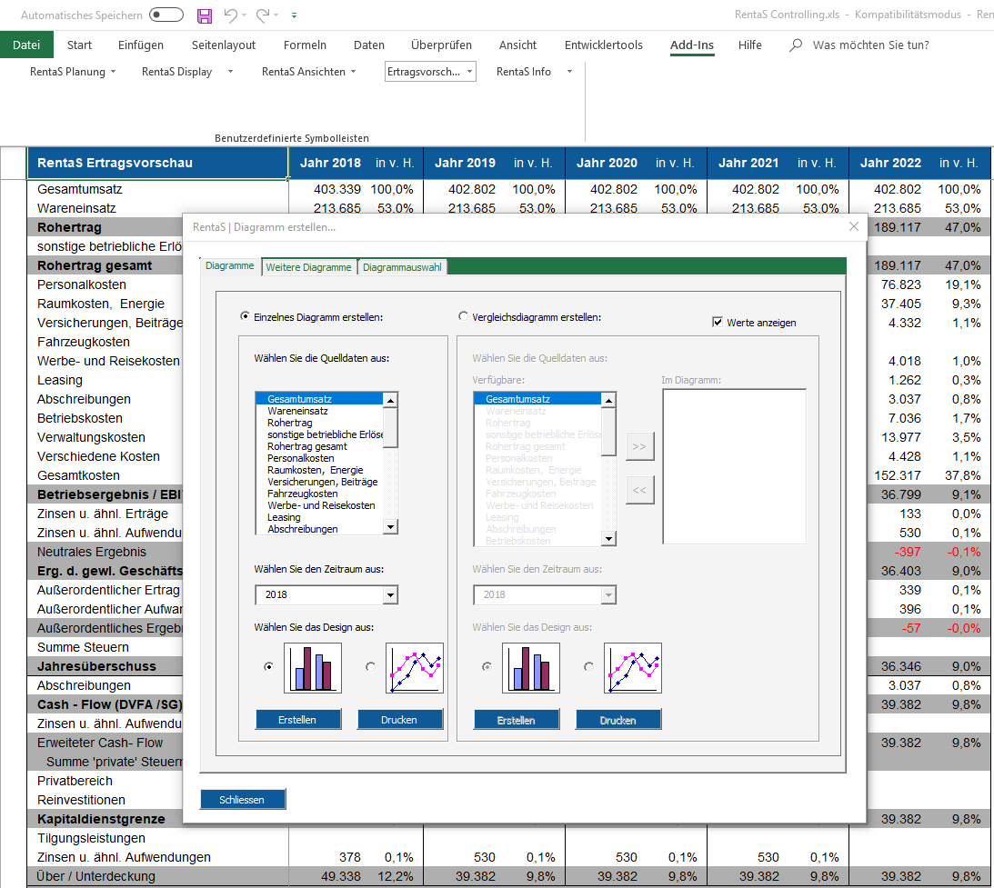Image resolution: width=994 pixels, height=888 pixels.
Task: Open the 'Hilfe' ribbon tab
Action: click(750, 45)
